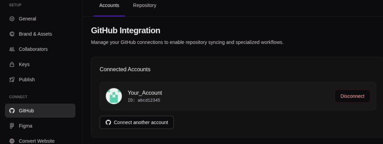The height and width of the screenshot is (144, 383).
Task: Open the Figma integration page
Action: pos(40,126)
